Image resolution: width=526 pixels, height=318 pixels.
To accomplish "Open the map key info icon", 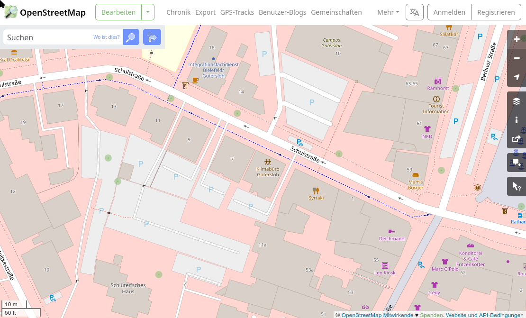I will (516, 120).
